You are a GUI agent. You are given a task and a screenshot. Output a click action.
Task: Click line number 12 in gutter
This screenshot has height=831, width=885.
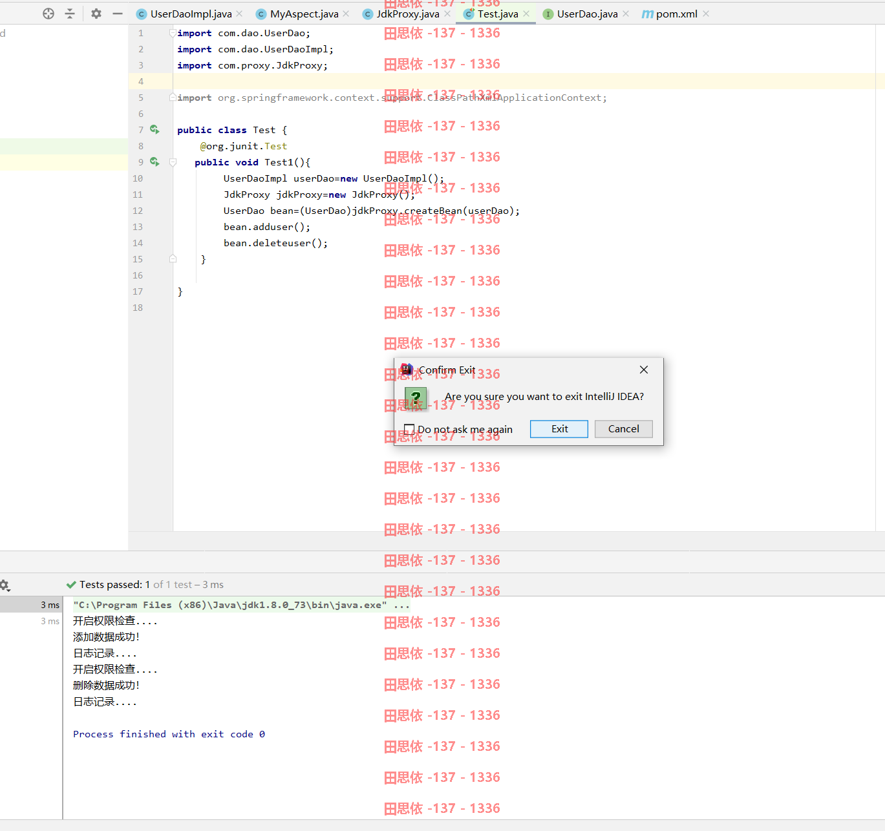pos(138,211)
